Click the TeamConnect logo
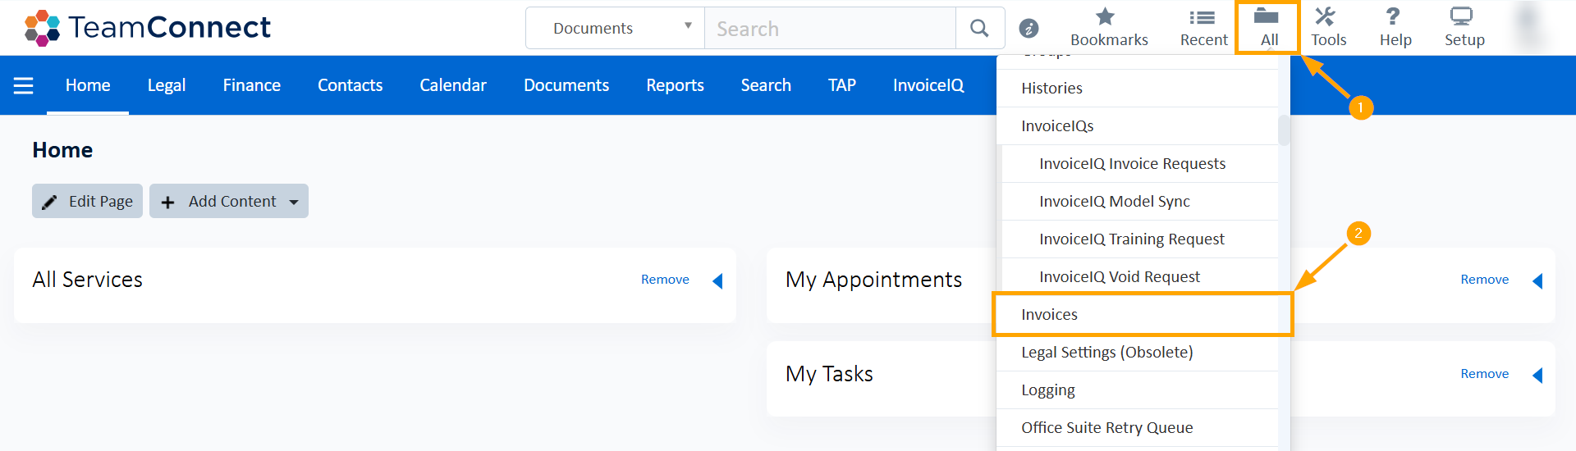 148,28
